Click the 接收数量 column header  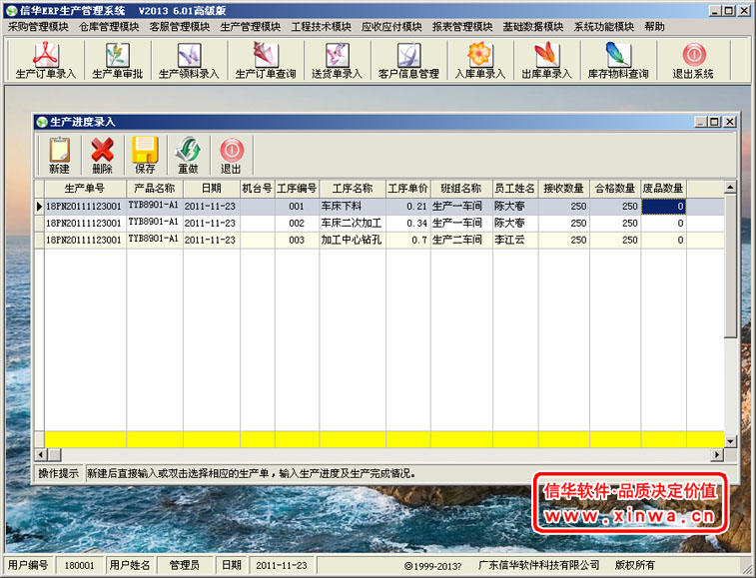[563, 189]
